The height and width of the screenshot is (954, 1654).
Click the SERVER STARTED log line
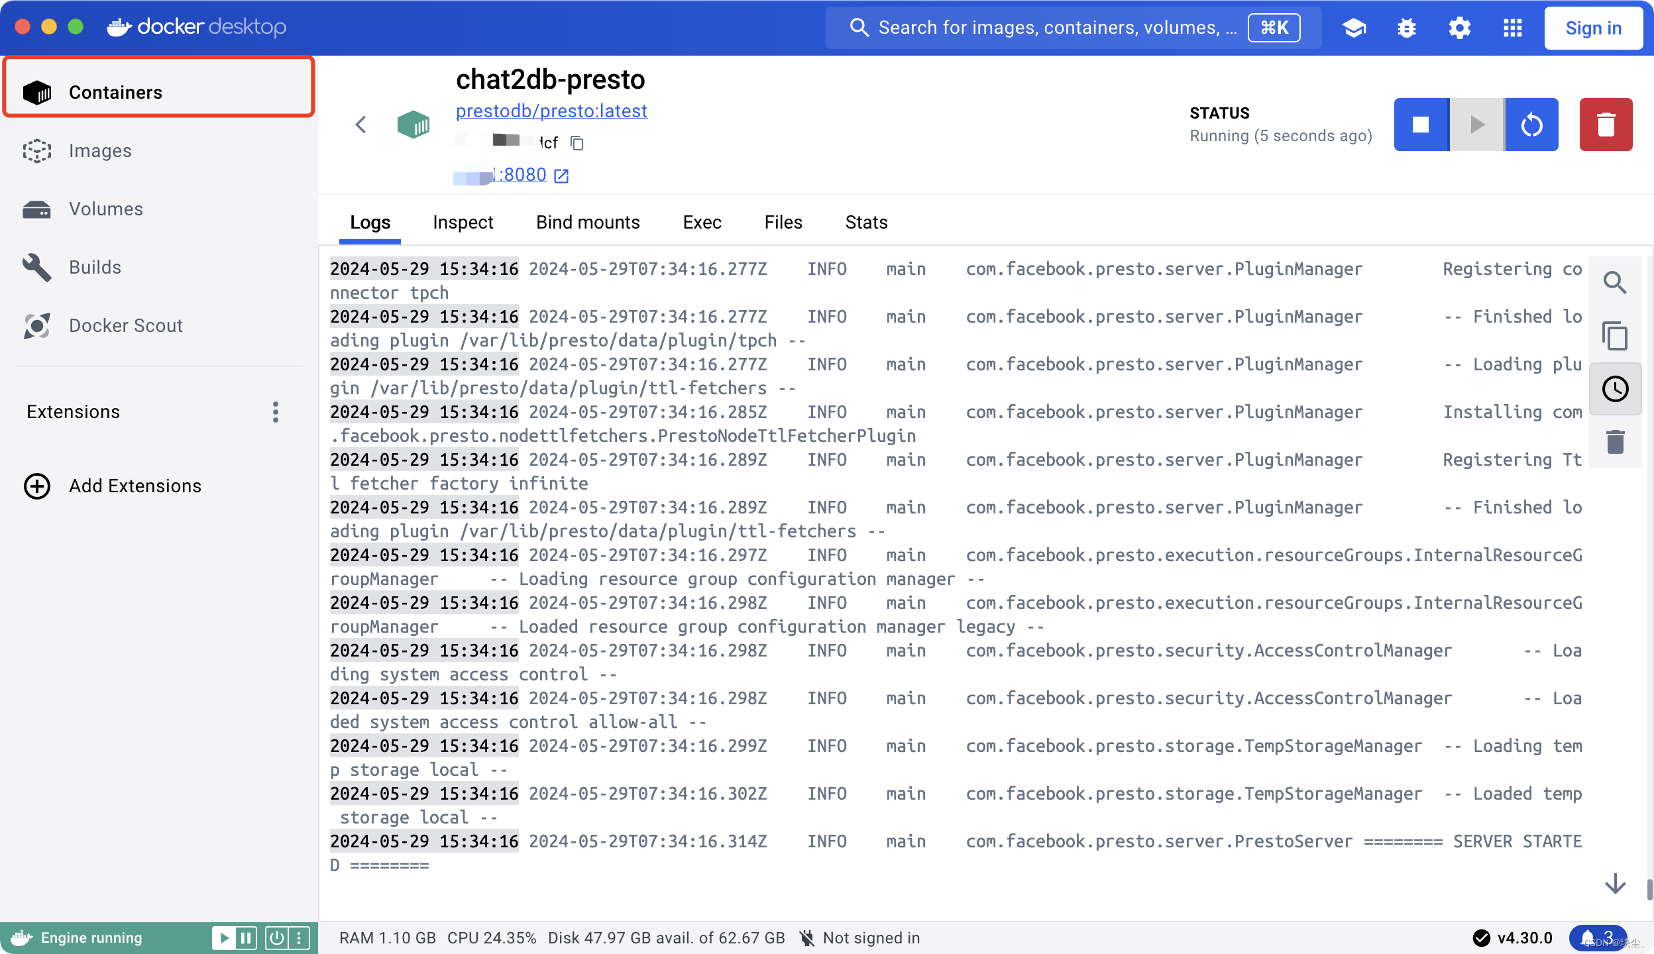click(956, 853)
